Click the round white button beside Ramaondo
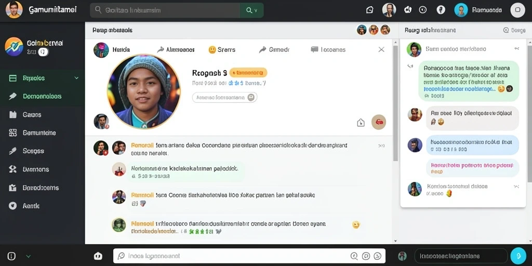Viewport: 532px width, 266px height. tap(518, 10)
